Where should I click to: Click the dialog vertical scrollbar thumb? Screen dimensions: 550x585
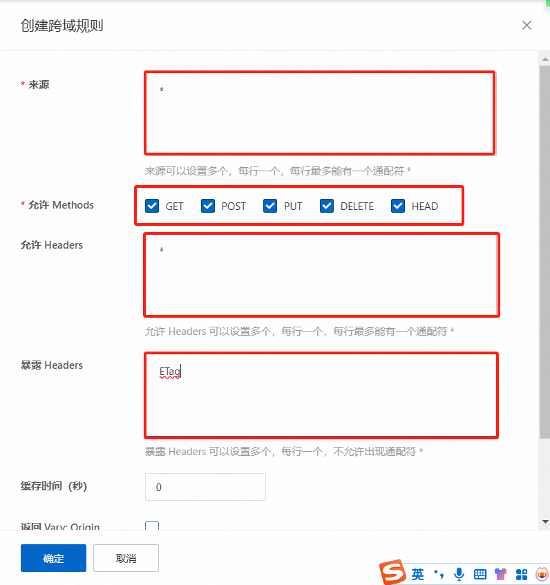pos(544,252)
